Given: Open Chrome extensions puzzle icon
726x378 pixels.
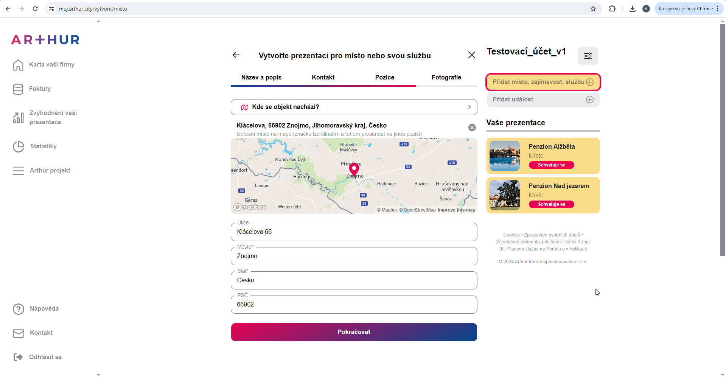Looking at the screenshot, I should point(612,9).
